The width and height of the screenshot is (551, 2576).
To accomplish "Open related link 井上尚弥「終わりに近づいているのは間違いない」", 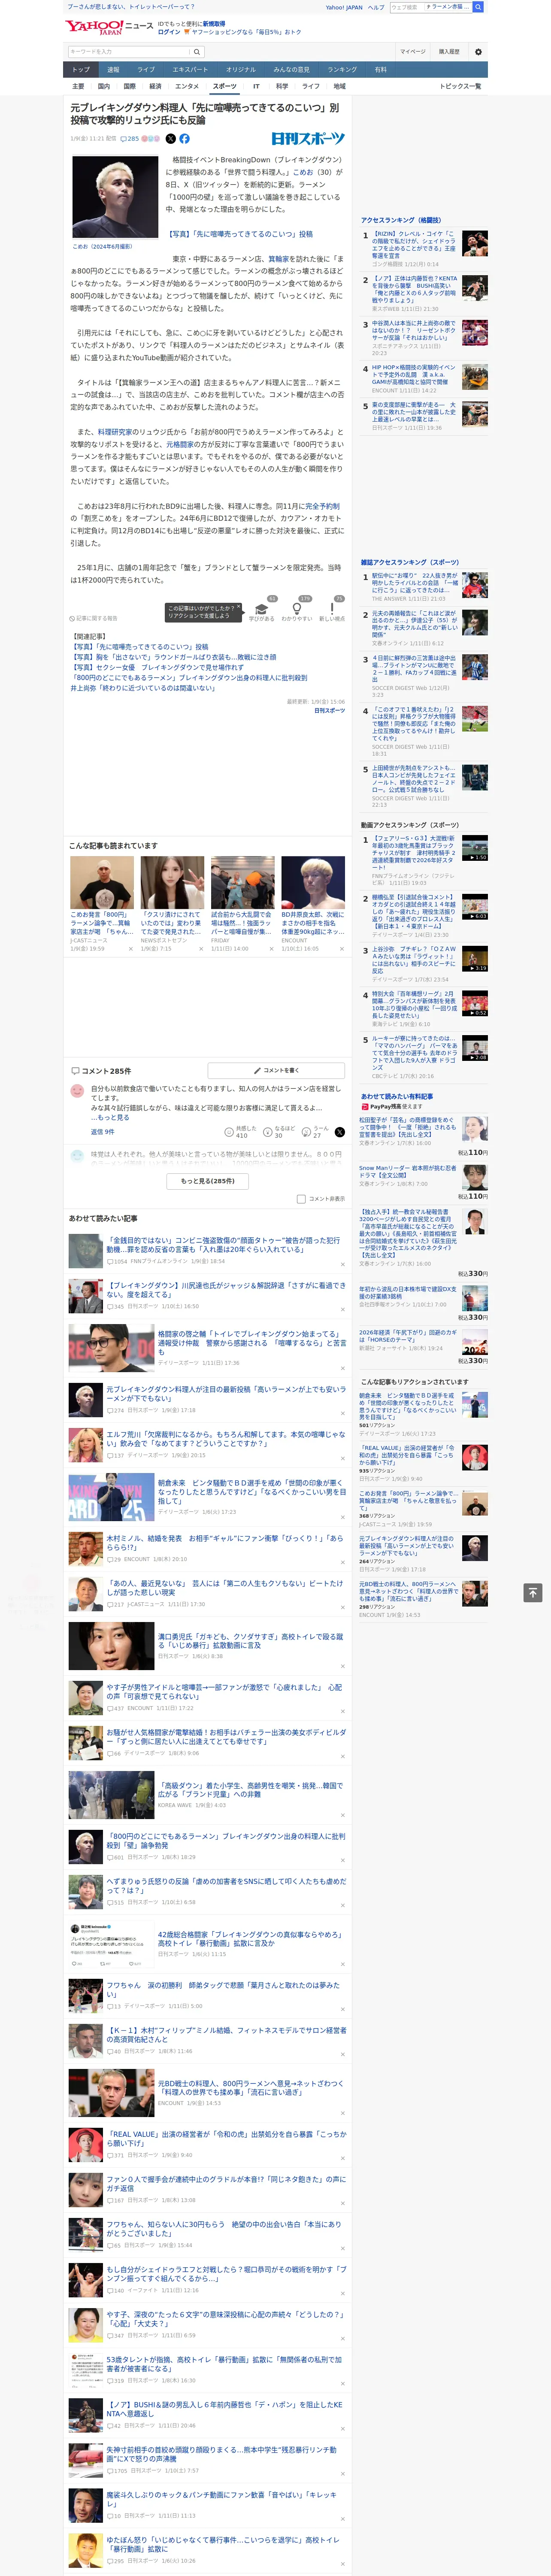I will click(x=142, y=688).
